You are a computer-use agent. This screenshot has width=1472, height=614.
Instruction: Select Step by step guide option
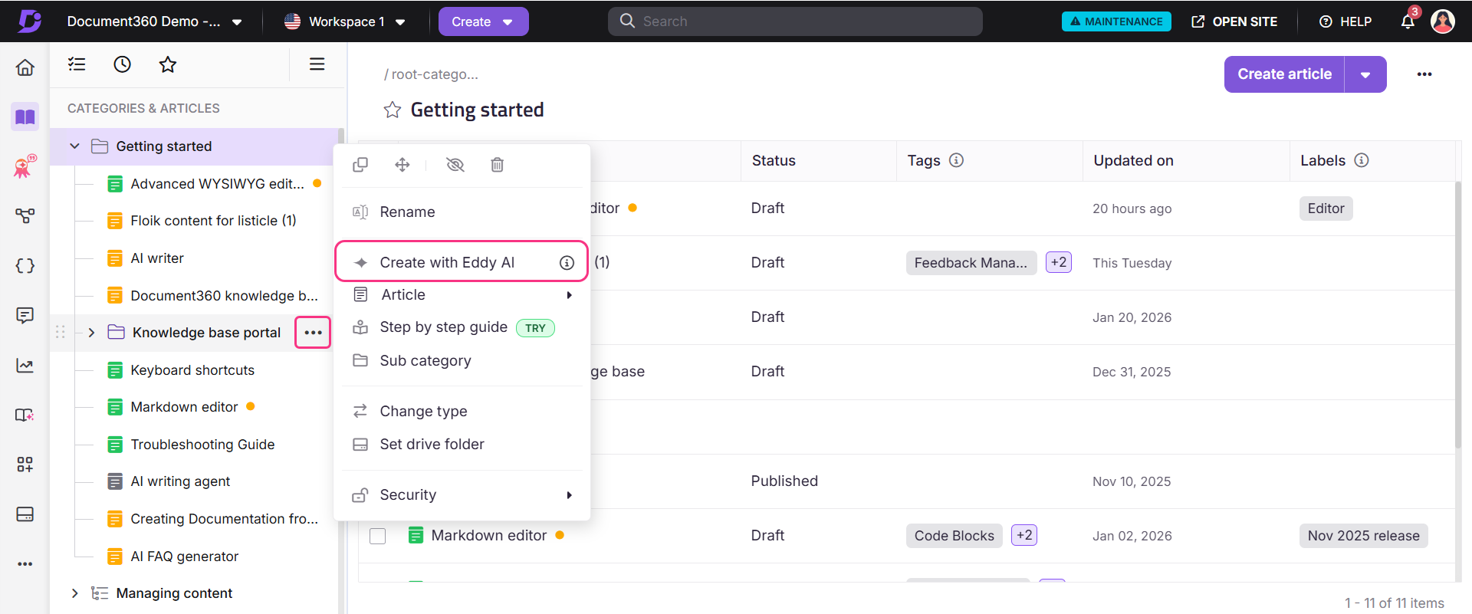coord(462,327)
